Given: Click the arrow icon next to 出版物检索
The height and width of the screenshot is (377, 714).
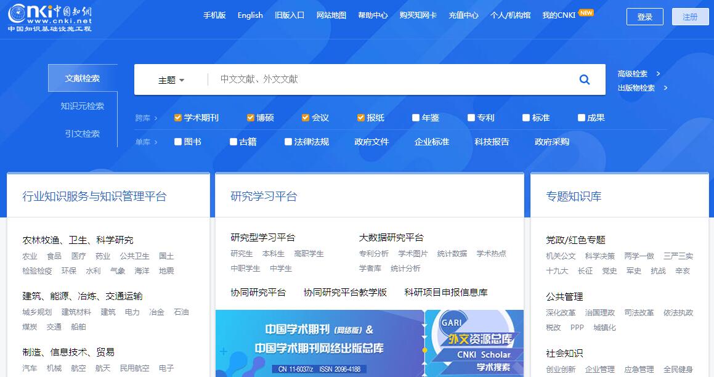Looking at the screenshot, I should (x=665, y=88).
